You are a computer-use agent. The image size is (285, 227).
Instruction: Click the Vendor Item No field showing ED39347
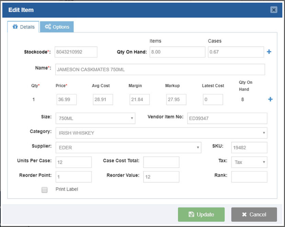[227, 118]
